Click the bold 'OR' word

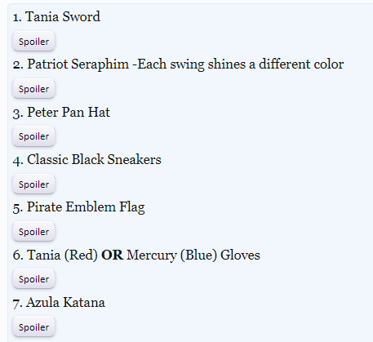click(x=112, y=255)
